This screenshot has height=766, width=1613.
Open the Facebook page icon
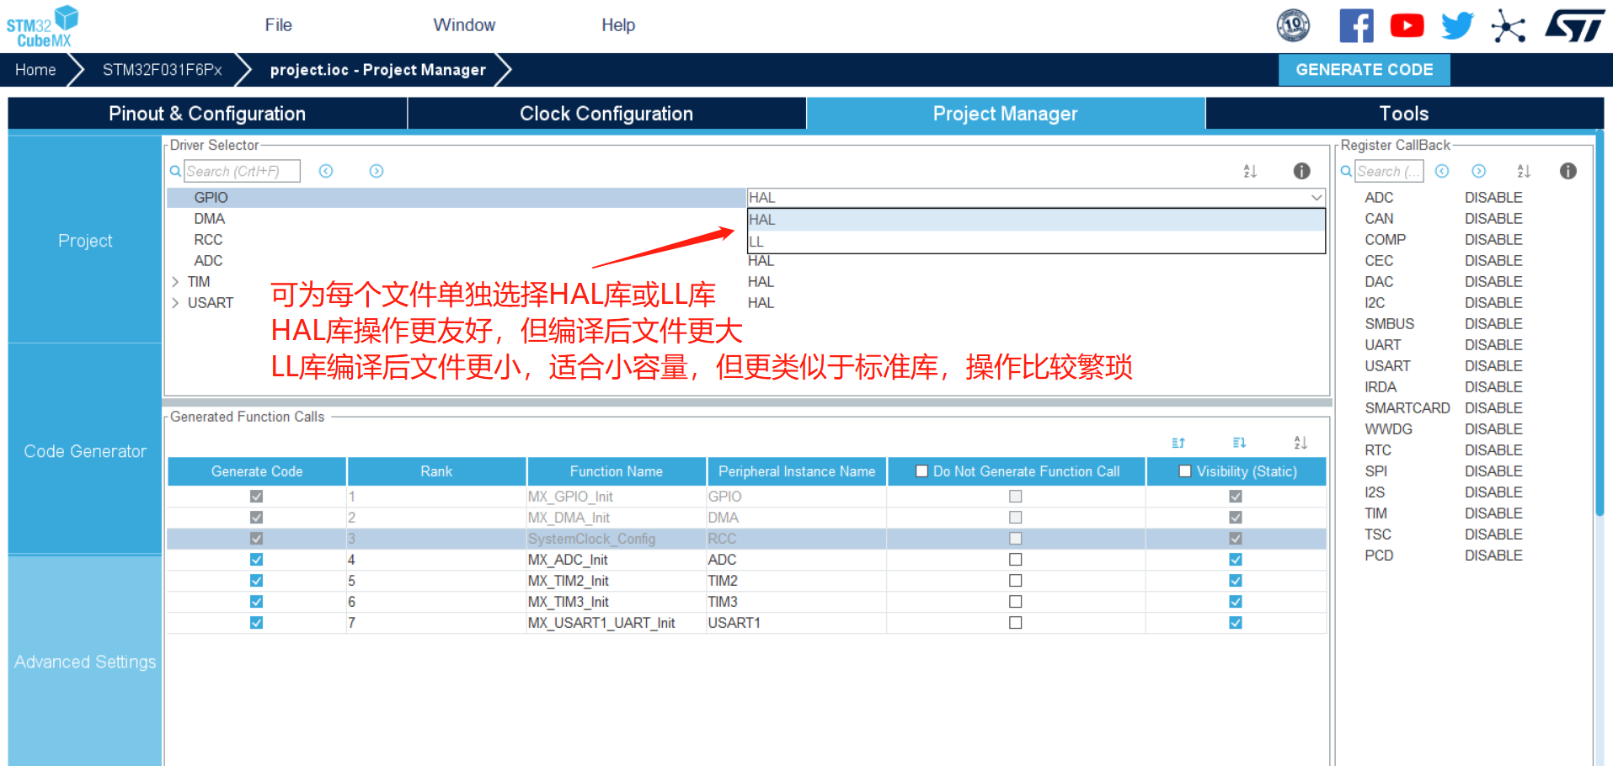pyautogui.click(x=1356, y=25)
